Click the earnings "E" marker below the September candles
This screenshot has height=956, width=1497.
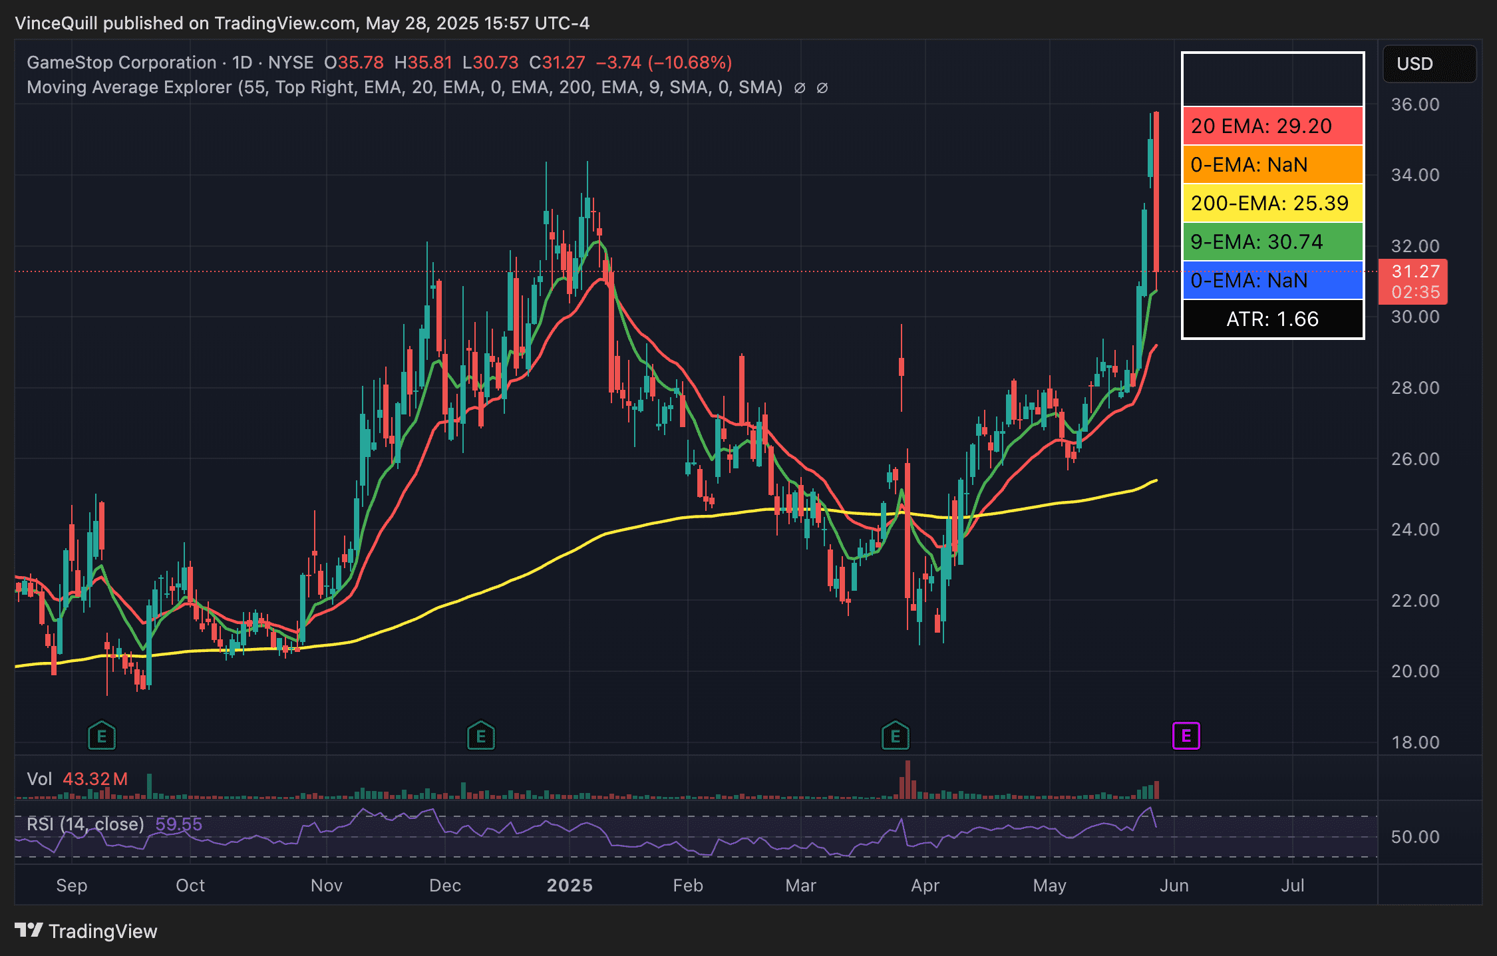[101, 735]
